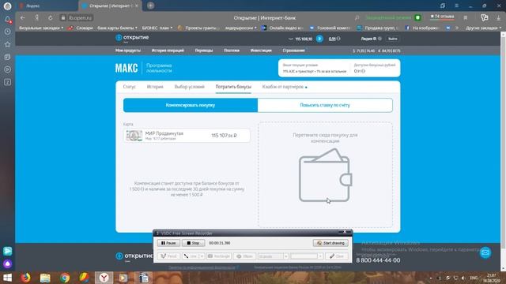Open the mail chat bubble icon

point(485,252)
